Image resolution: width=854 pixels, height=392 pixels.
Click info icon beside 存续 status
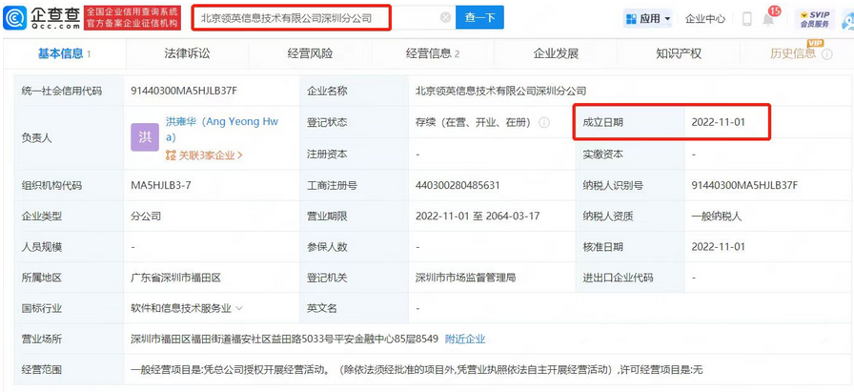tap(544, 123)
